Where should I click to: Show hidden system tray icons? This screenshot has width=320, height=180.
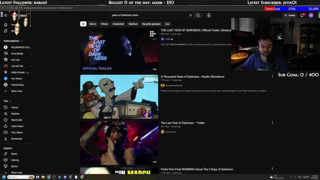coord(291,177)
